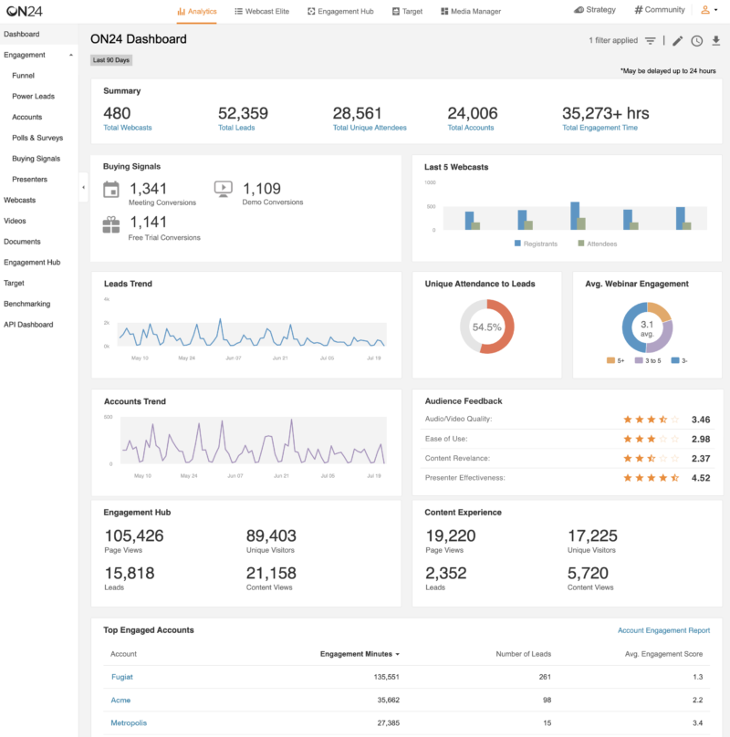The width and height of the screenshot is (730, 737).
Task: Download the dashboard report
Action: [x=716, y=41]
